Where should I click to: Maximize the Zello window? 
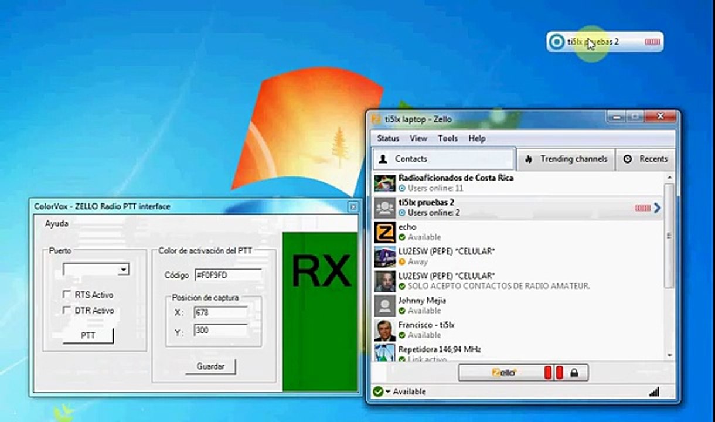coord(634,117)
